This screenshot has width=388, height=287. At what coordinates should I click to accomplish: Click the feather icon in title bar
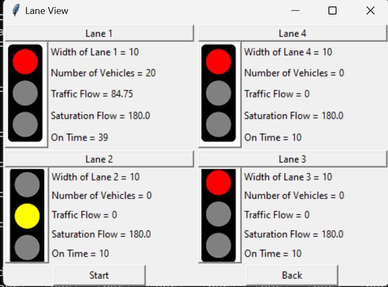pos(16,10)
